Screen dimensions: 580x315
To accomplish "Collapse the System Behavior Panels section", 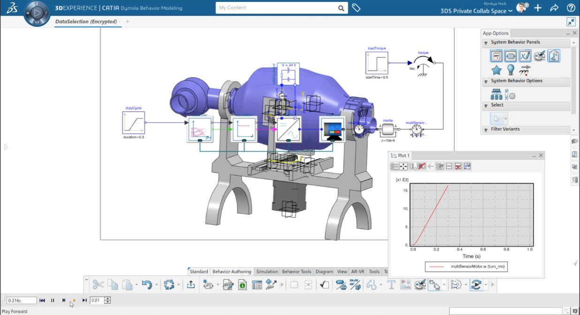I will click(486, 43).
